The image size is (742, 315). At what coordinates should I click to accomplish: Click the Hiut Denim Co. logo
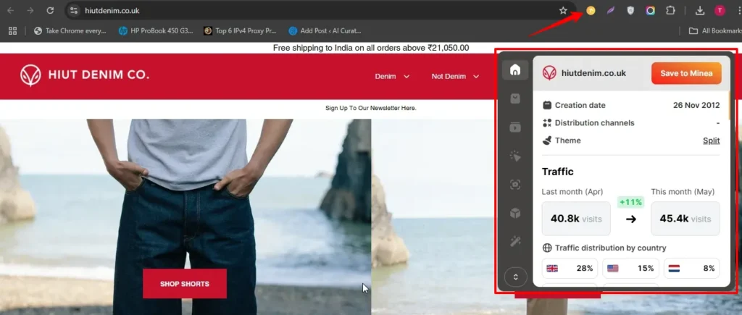click(84, 75)
